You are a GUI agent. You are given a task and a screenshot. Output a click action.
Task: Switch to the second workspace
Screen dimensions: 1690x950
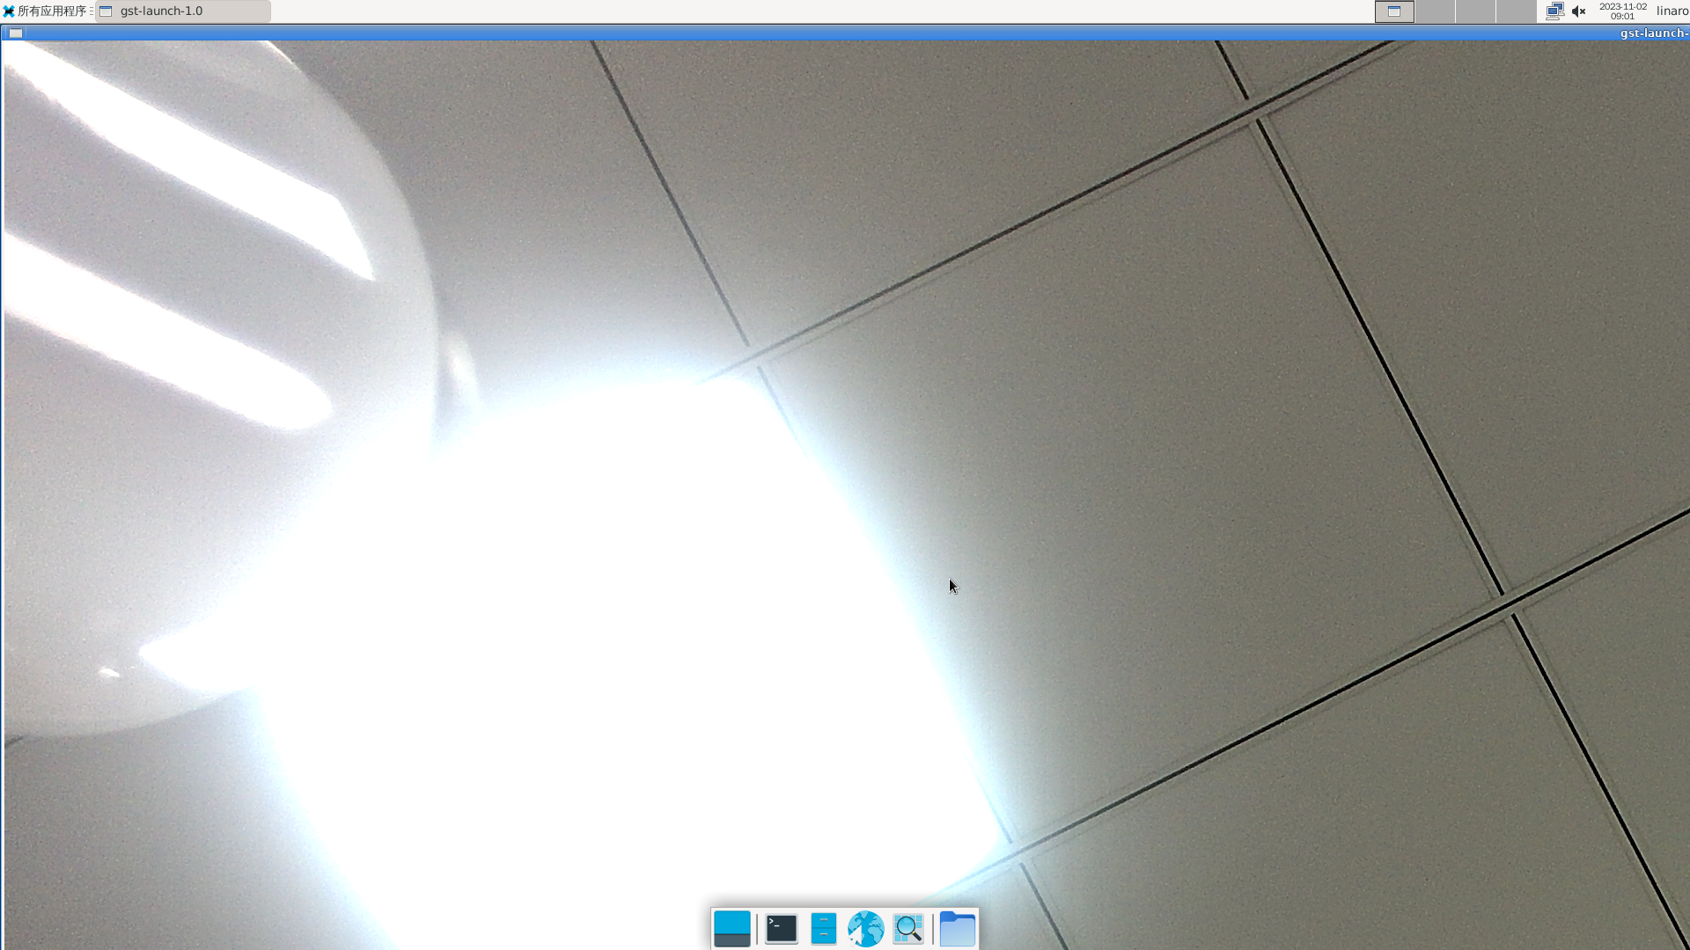click(1435, 11)
